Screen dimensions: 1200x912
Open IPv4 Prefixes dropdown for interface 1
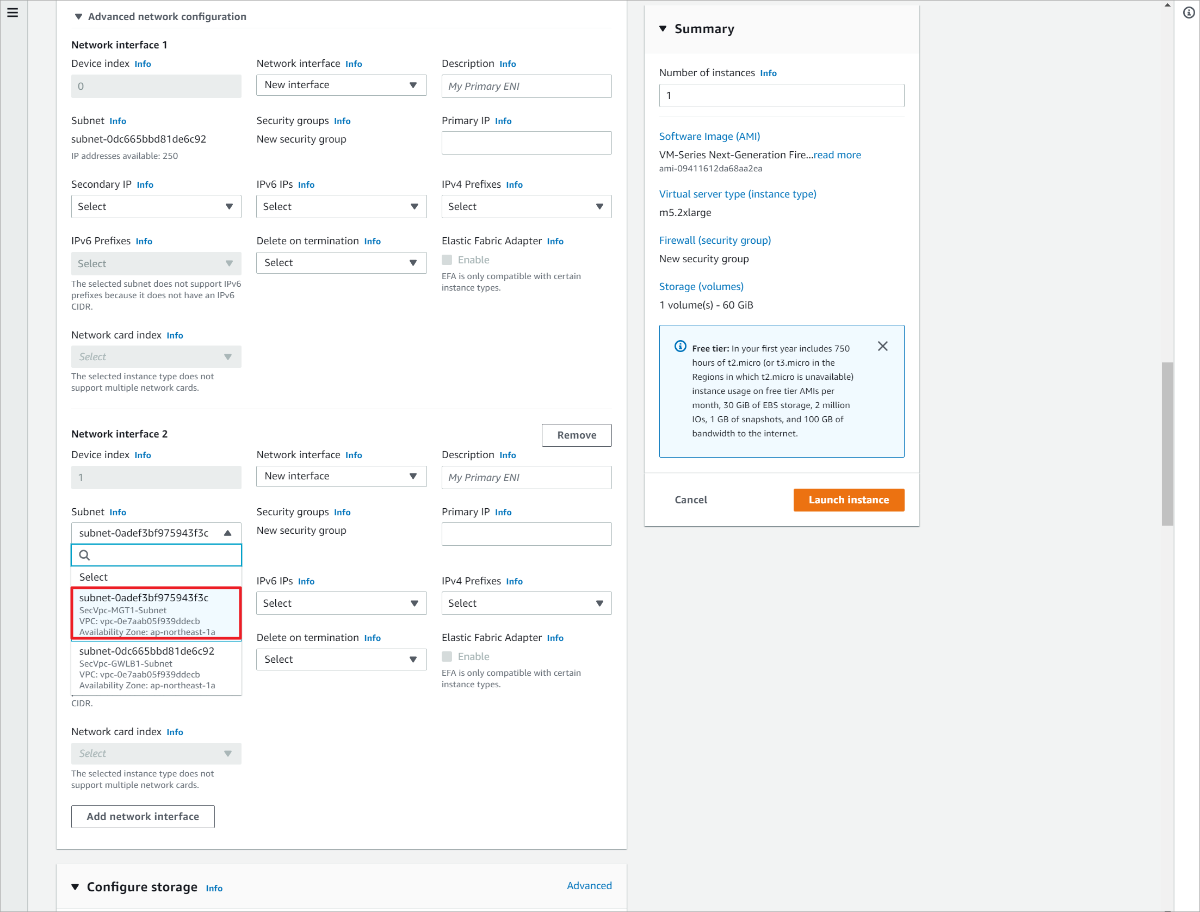click(x=526, y=207)
